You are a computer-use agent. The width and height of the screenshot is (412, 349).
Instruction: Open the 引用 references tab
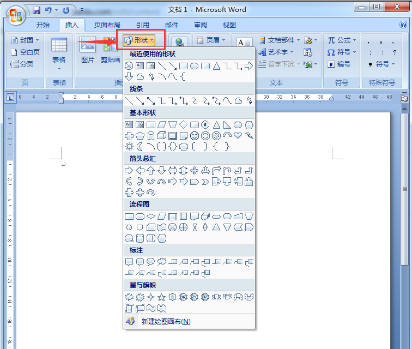pyautogui.click(x=143, y=25)
